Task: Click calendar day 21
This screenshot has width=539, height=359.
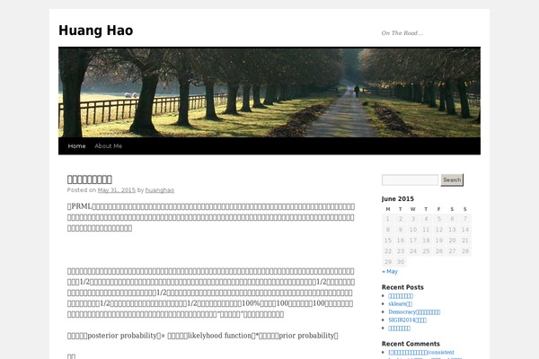Action: click(x=465, y=241)
